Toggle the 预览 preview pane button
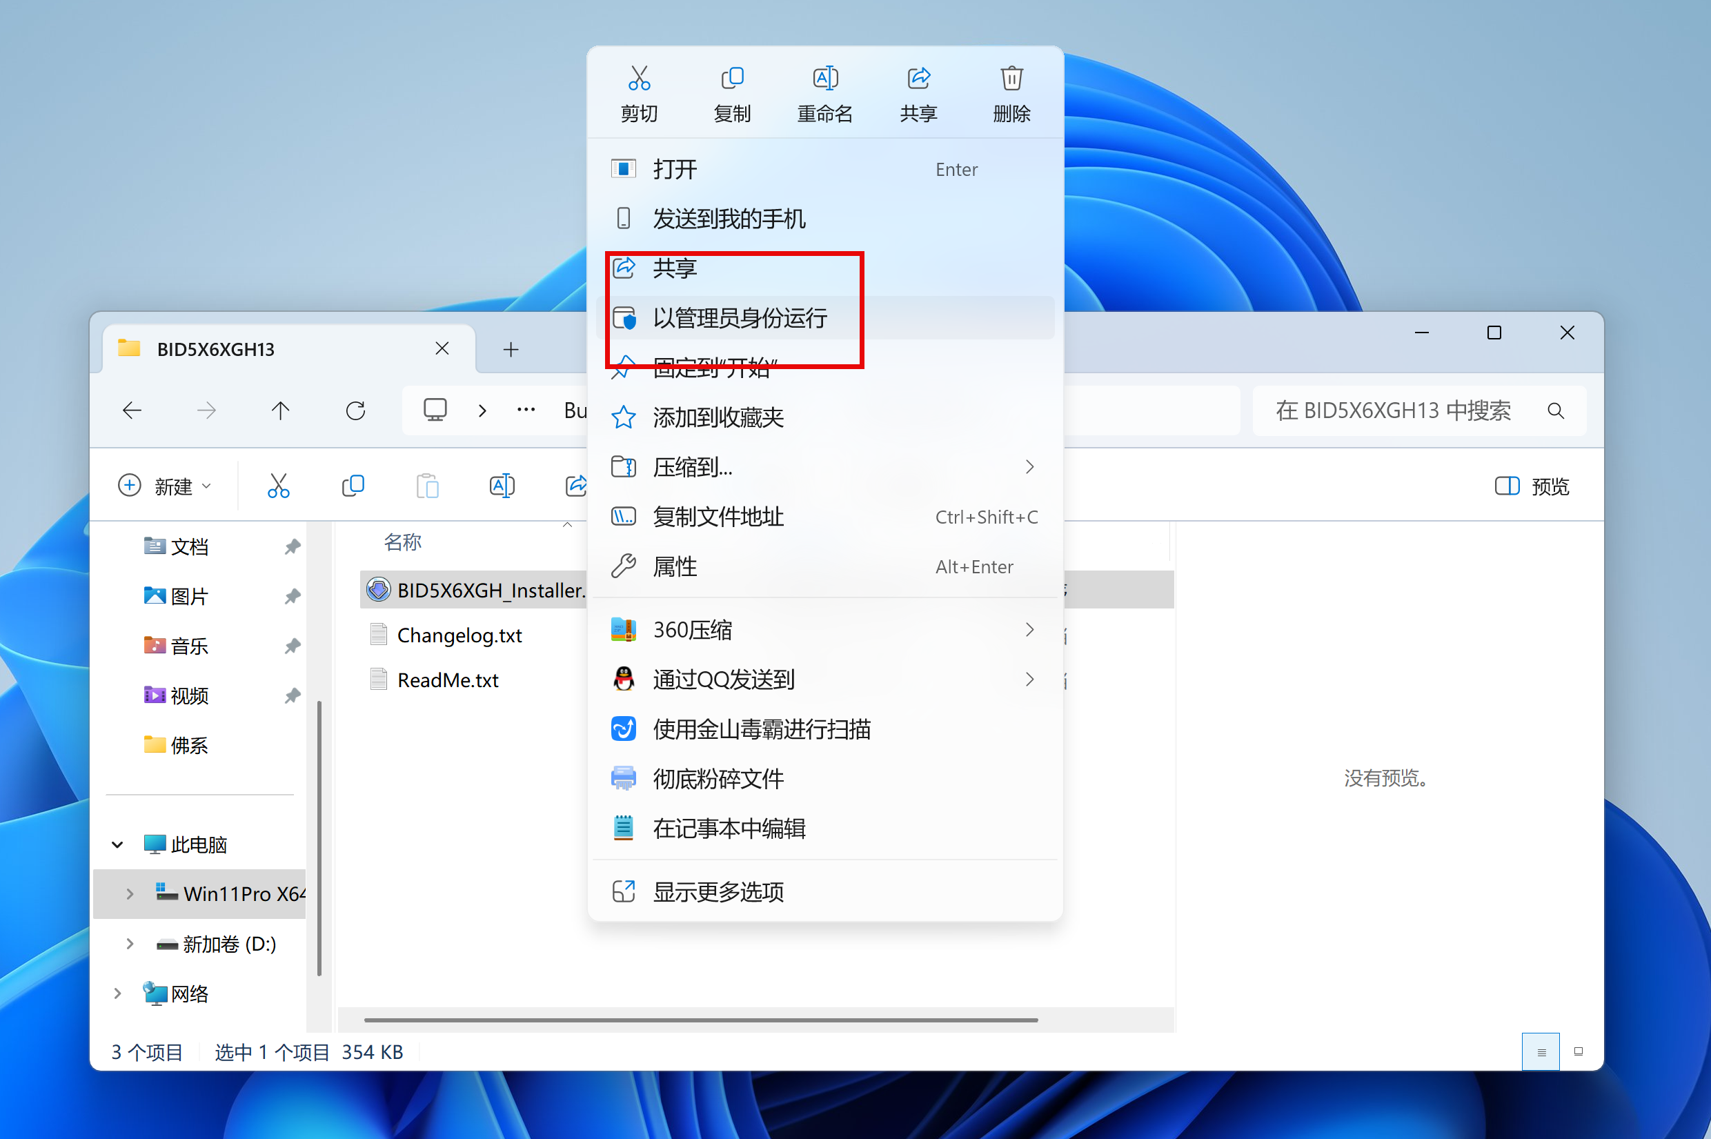 tap(1532, 486)
